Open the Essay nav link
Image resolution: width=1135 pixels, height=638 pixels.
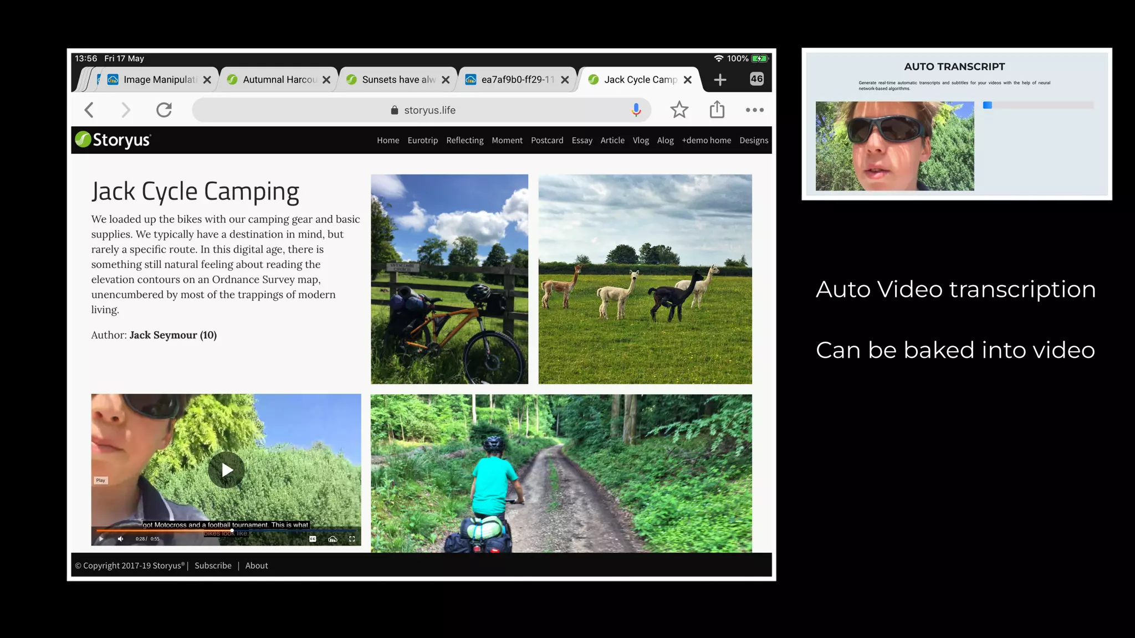582,141
